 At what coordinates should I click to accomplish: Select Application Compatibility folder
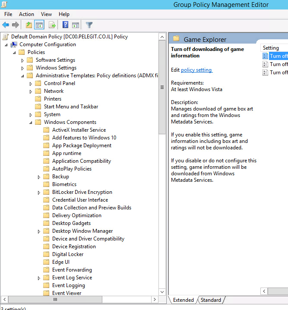[x=82, y=161]
